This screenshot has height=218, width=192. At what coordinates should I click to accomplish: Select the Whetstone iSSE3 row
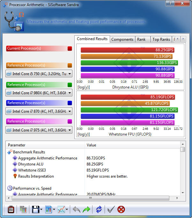(93, 170)
